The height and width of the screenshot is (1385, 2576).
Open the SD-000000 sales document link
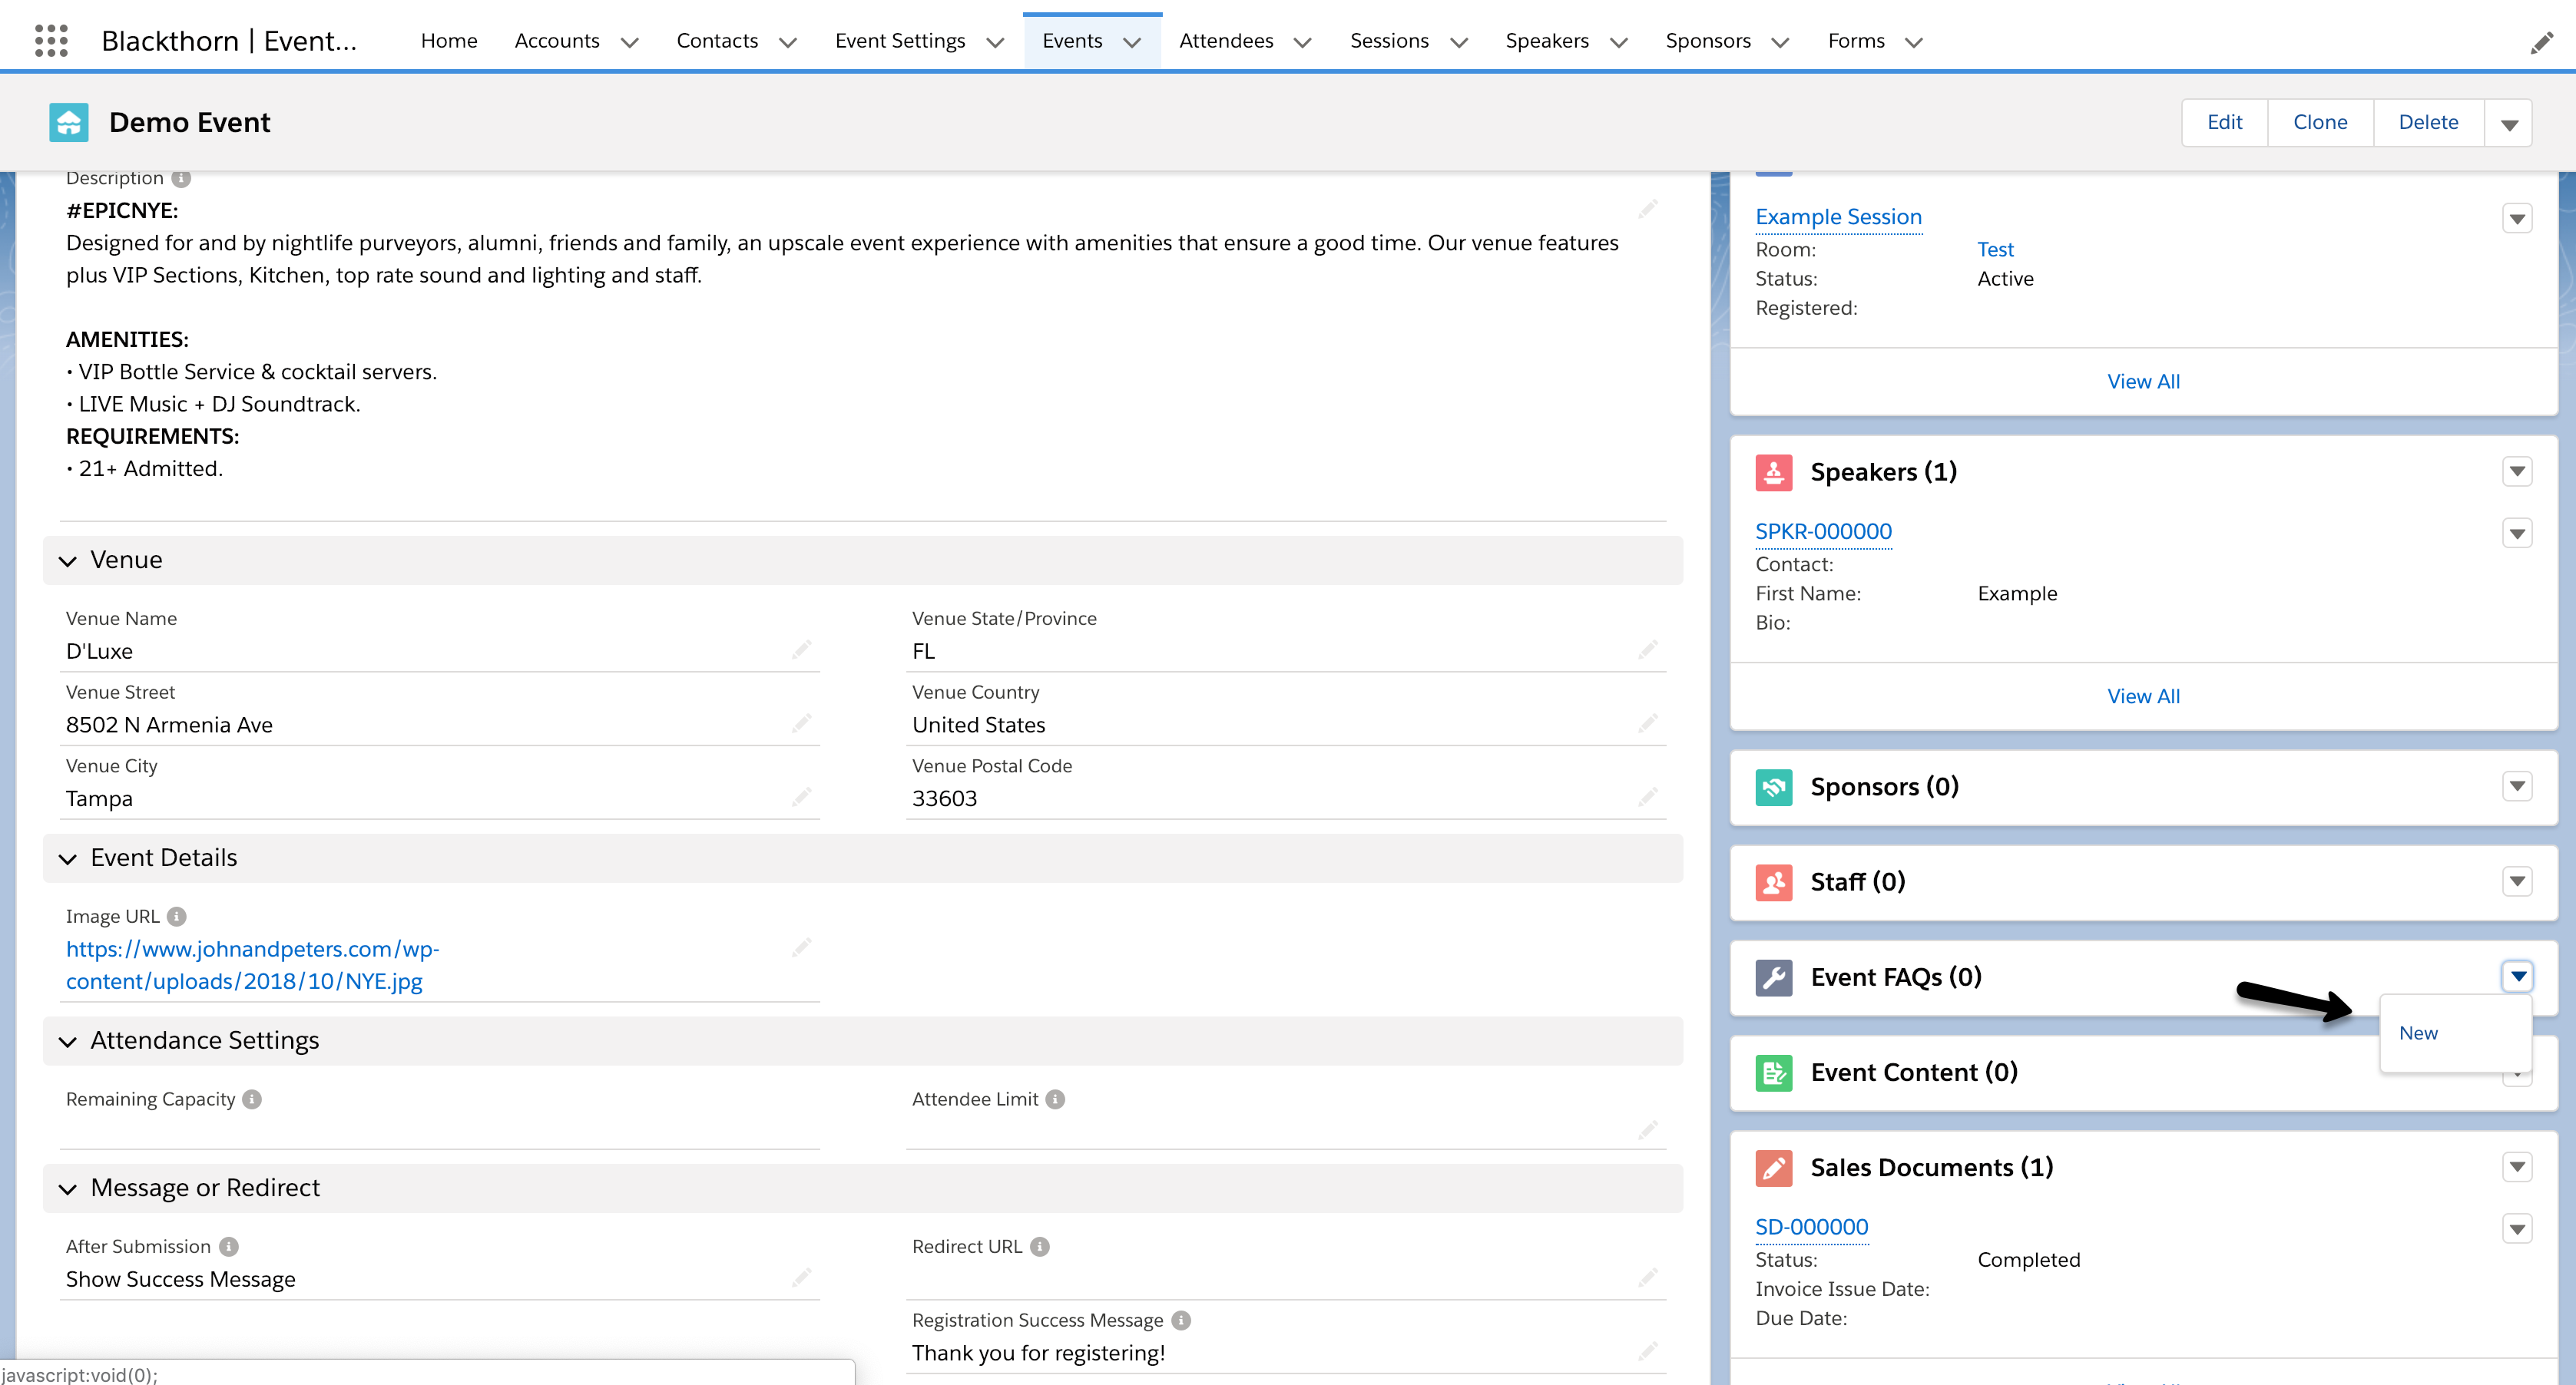[x=1811, y=1227]
